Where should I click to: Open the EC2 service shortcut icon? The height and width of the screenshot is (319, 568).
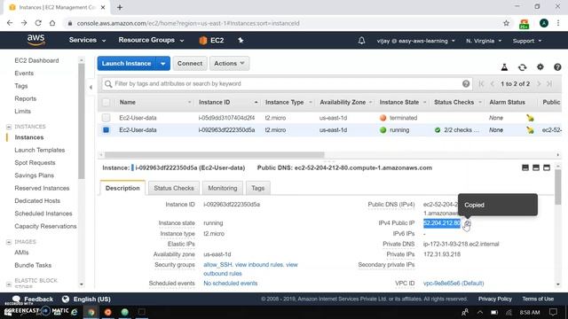tap(203, 41)
